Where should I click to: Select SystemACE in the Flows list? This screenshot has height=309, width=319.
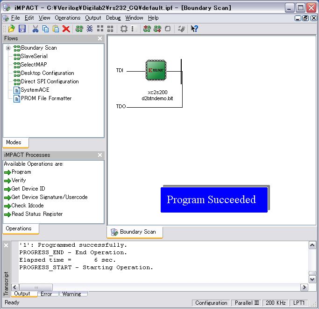coord(35,90)
